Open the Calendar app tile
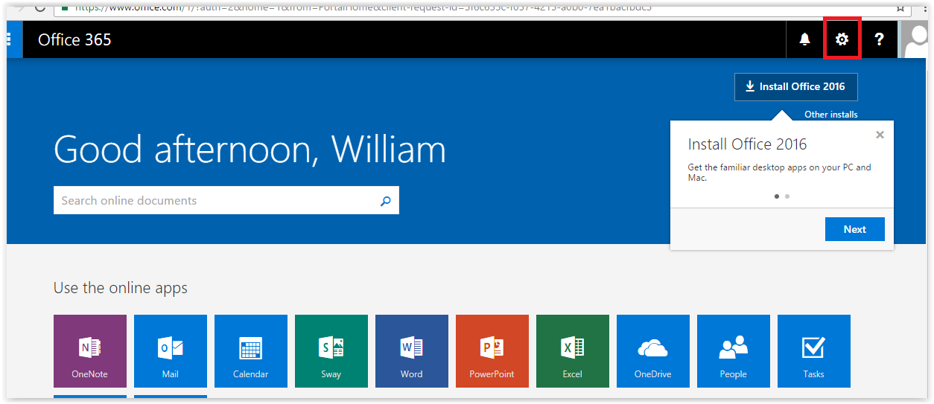The width and height of the screenshot is (934, 404). [250, 350]
